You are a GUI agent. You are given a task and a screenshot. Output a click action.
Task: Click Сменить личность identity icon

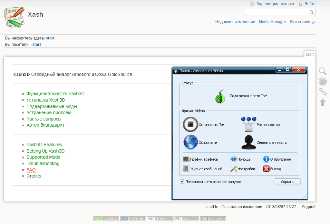coord(248,142)
